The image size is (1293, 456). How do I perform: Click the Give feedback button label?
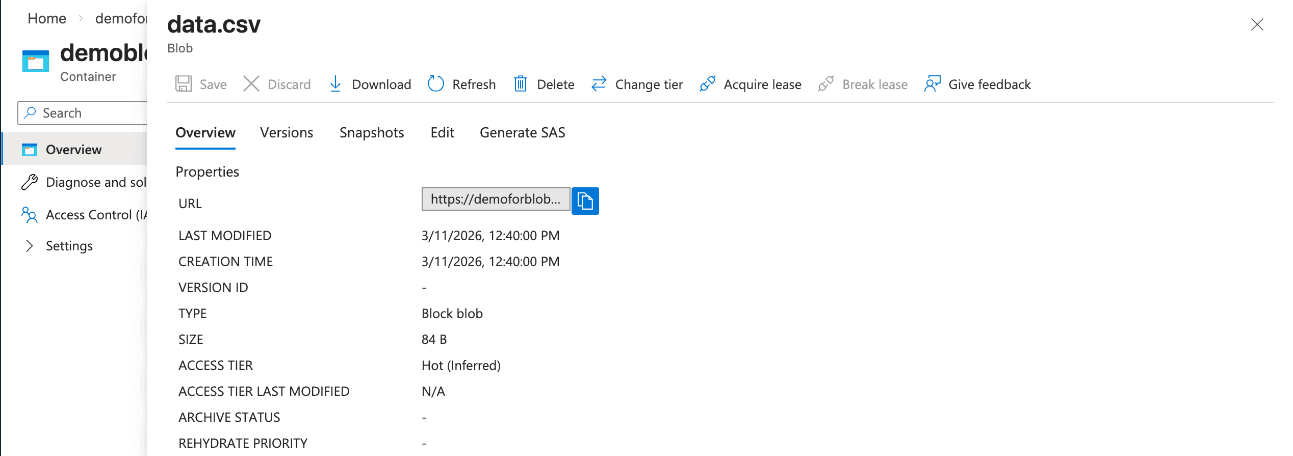coord(990,84)
